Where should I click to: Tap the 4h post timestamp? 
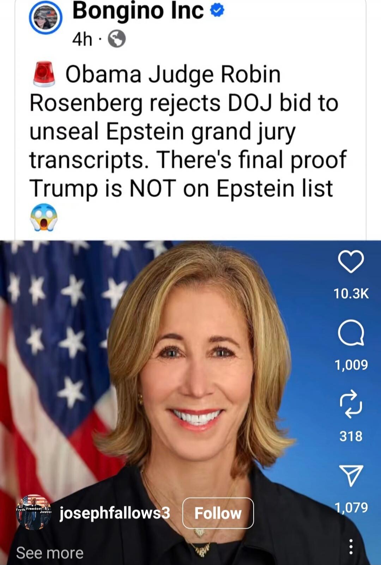(82, 39)
